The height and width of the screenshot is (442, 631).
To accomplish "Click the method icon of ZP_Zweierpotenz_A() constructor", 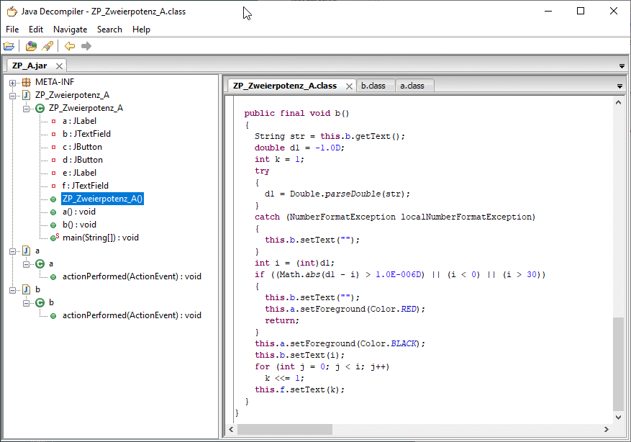I will click(53, 199).
